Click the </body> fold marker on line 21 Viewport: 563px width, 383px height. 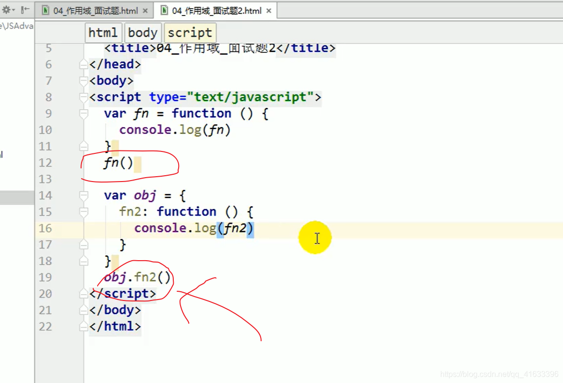[83, 310]
